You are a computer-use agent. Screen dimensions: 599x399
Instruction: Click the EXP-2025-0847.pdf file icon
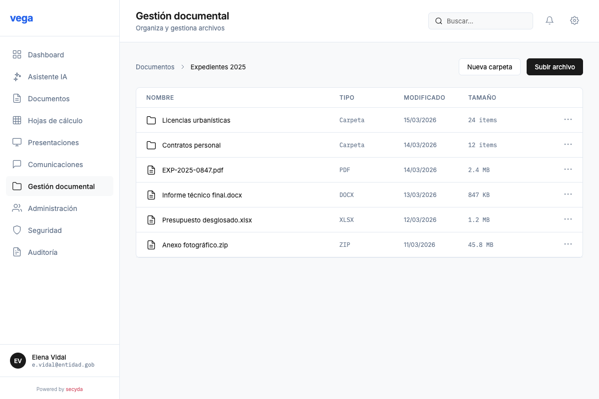151,170
